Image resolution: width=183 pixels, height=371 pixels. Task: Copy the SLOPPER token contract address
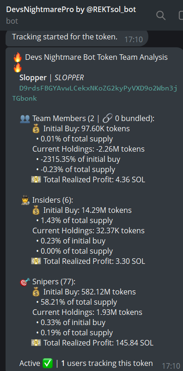pos(94,93)
